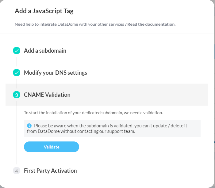Click the step 4 number badge
Viewport: 215px width, 188px height.
pyautogui.click(x=17, y=171)
